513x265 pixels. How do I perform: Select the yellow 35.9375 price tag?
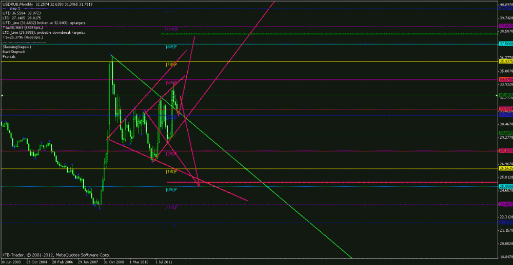click(505, 61)
